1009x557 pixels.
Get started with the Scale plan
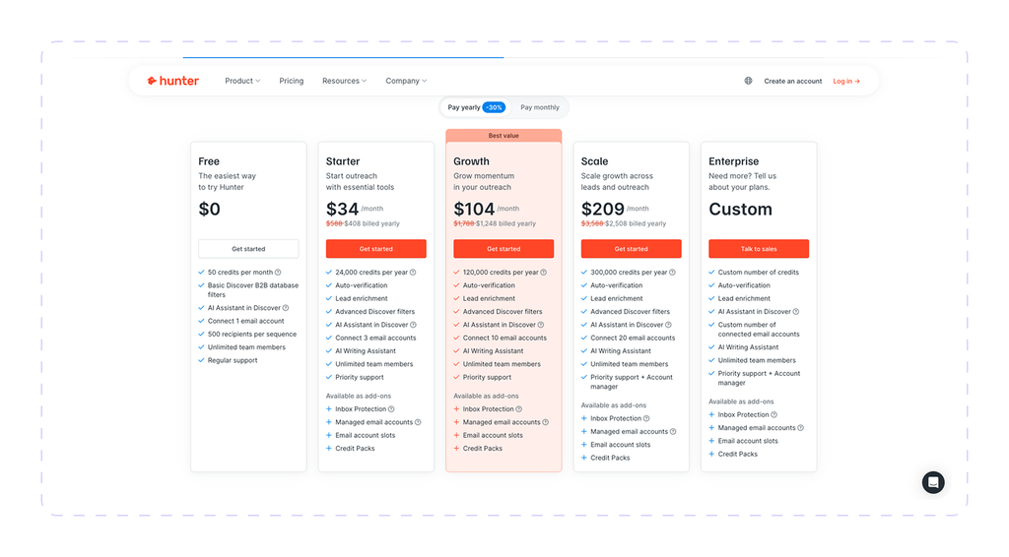tap(632, 249)
